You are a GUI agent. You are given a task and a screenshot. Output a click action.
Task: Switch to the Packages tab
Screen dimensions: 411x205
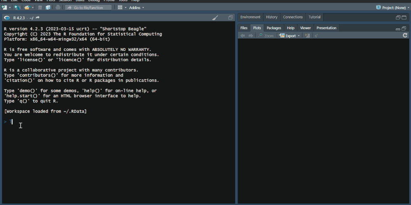pos(274,28)
